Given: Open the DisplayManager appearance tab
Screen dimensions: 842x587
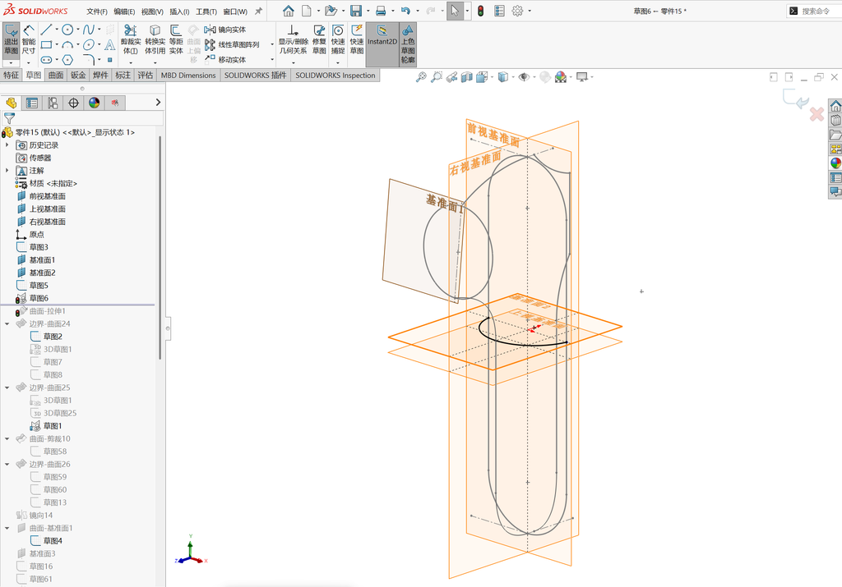Looking at the screenshot, I should [x=95, y=103].
